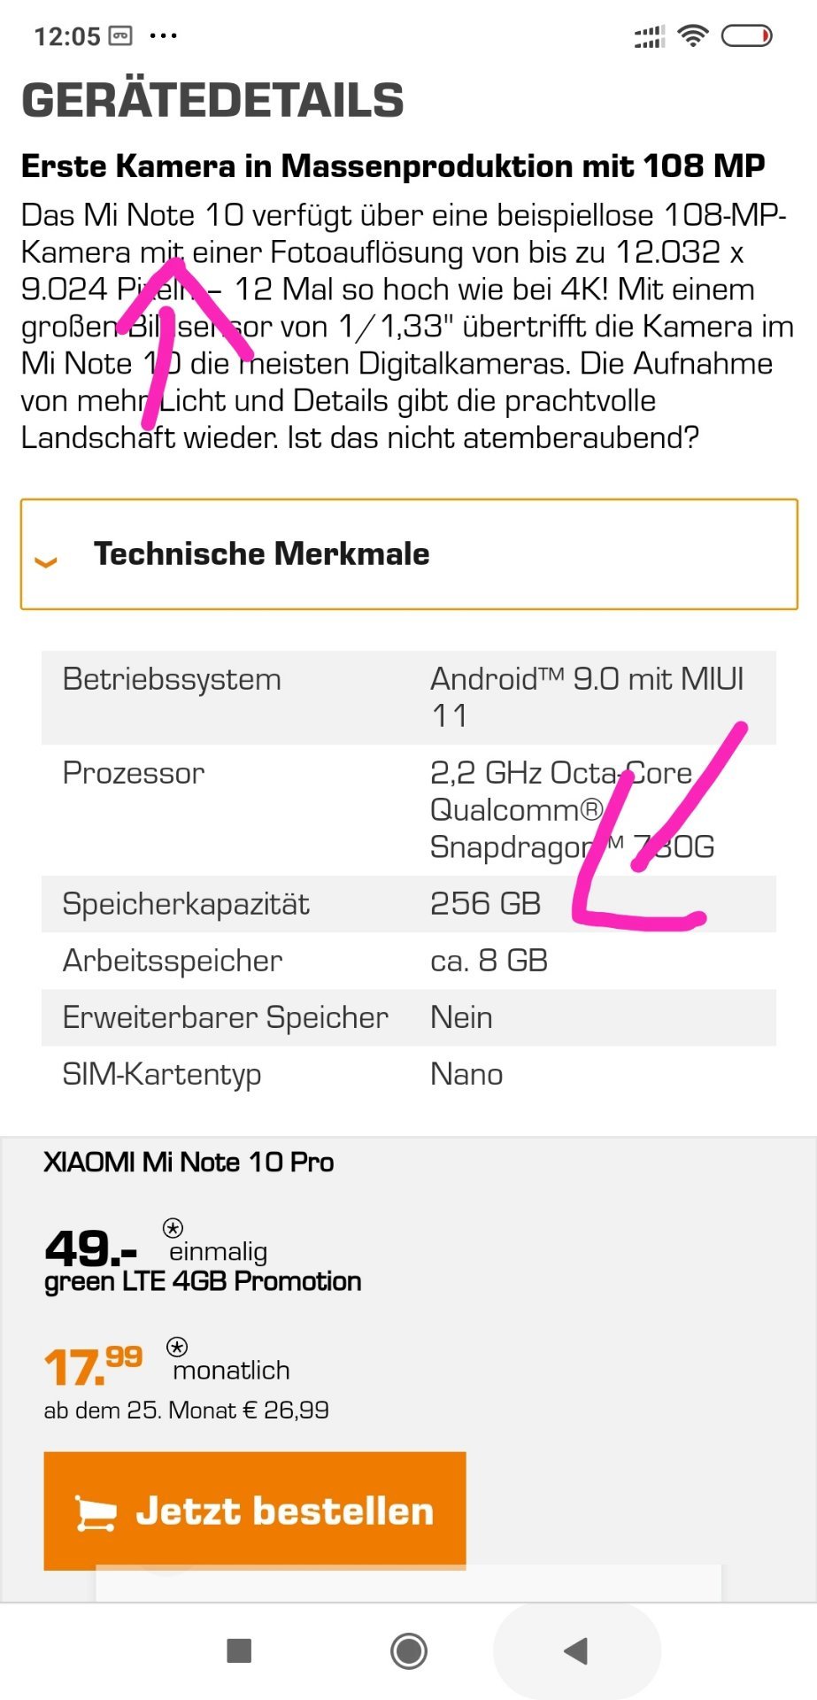Tap asterisk footnote icon beside einmalig
The image size is (817, 1700).
click(x=173, y=1228)
